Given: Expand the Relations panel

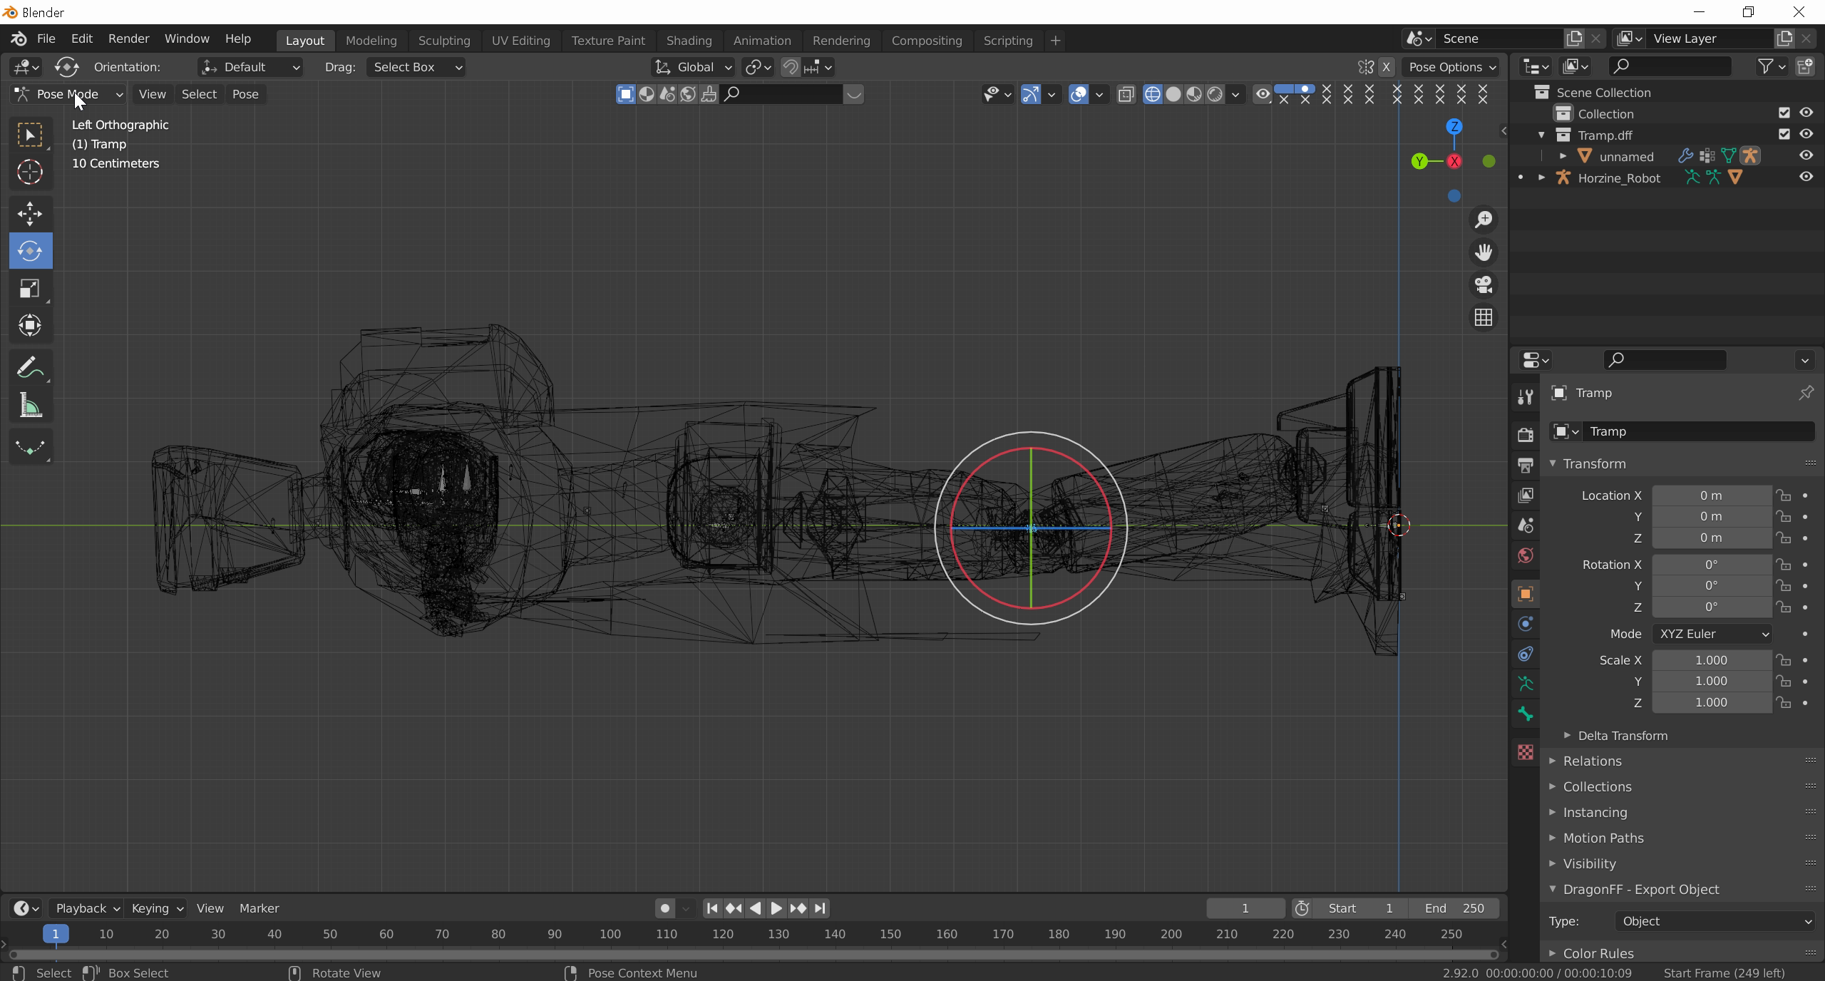Looking at the screenshot, I should pyautogui.click(x=1592, y=761).
